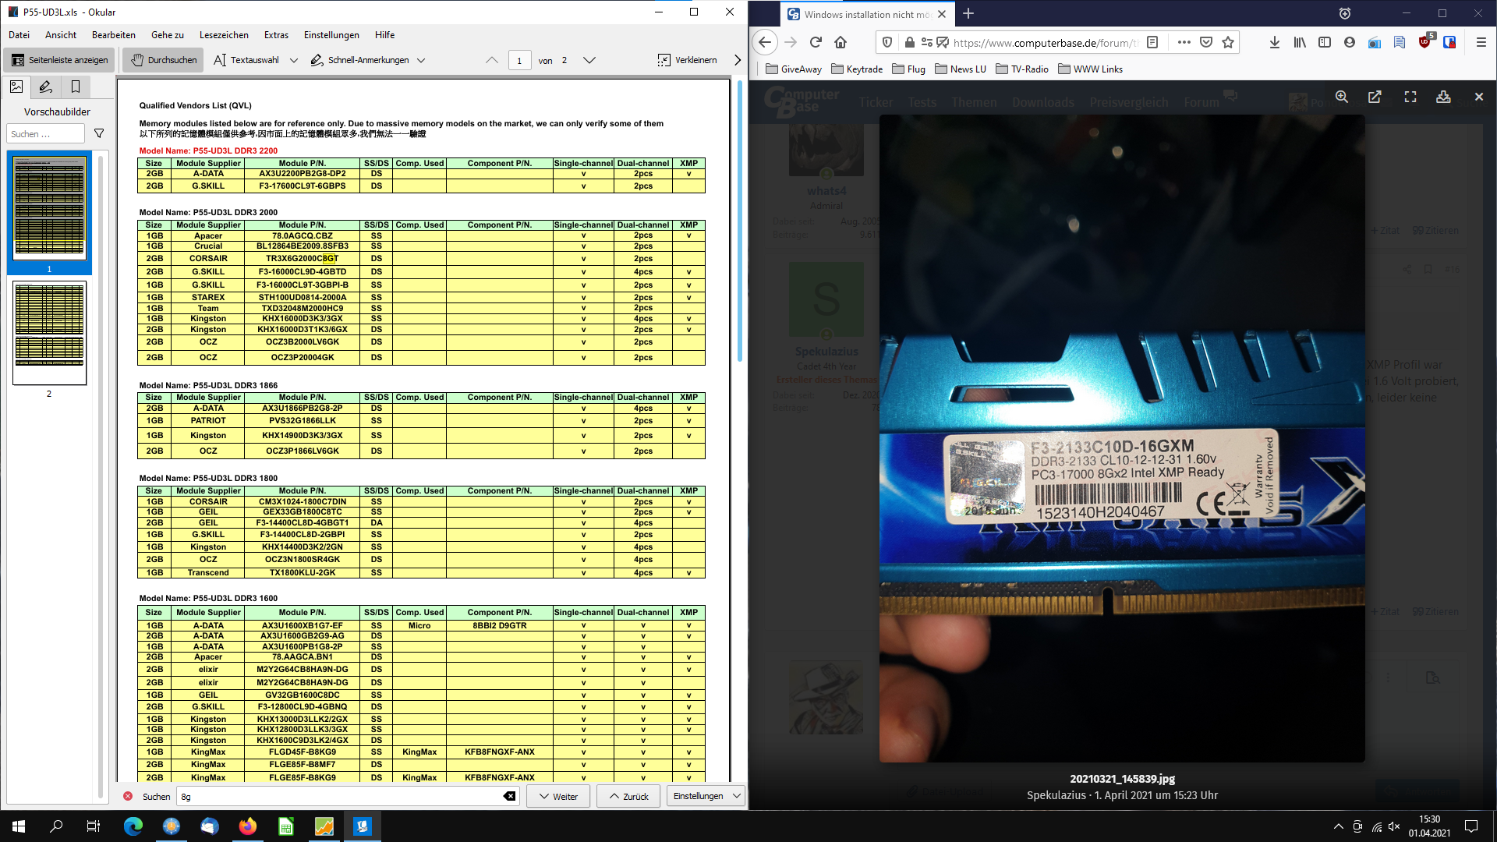Close the image lightbox overlay
Screen dimensions: 1497x842
pyautogui.click(x=1478, y=97)
